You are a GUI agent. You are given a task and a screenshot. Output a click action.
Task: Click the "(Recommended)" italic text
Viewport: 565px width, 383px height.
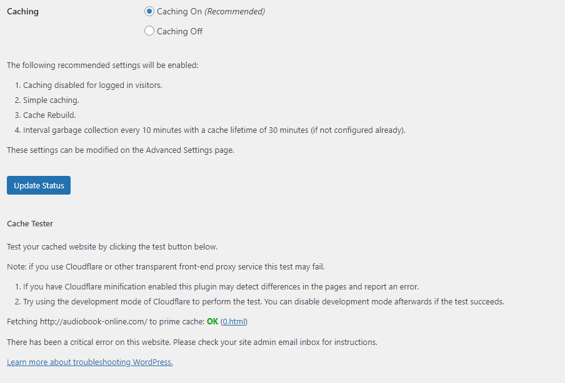(234, 11)
